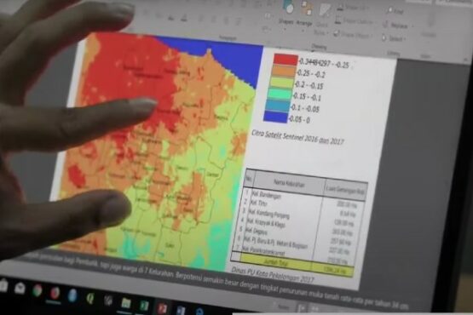Click the "Nama Kelurahan" table header

coord(289,183)
